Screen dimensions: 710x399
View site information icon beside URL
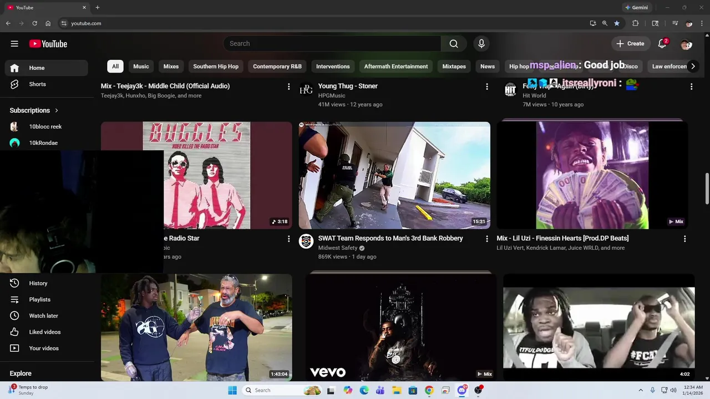tap(64, 23)
